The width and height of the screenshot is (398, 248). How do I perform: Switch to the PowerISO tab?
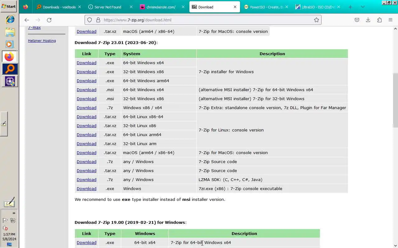[x=266, y=7]
